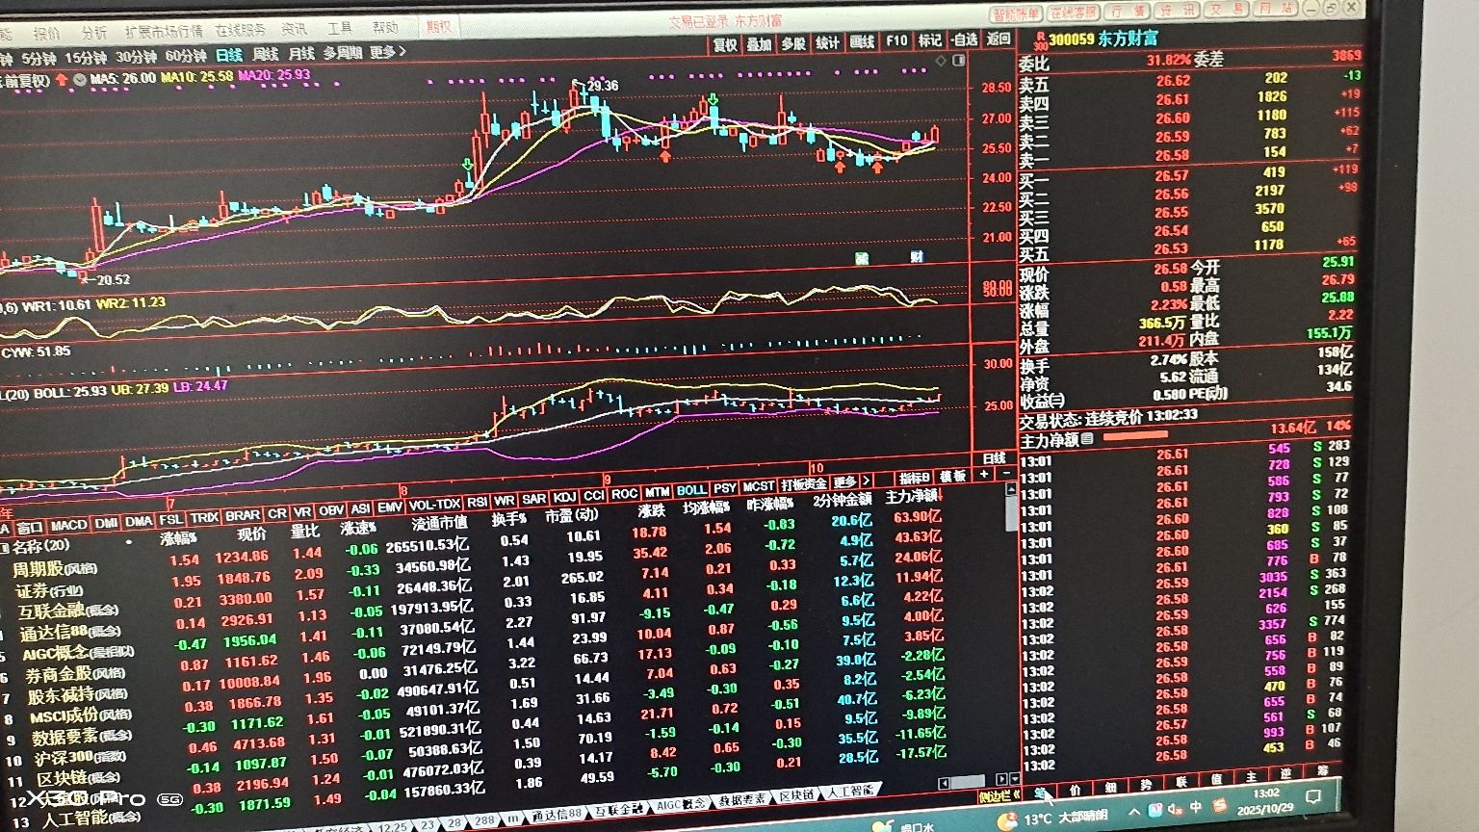Select the OBV indicator tab

pyautogui.click(x=331, y=510)
